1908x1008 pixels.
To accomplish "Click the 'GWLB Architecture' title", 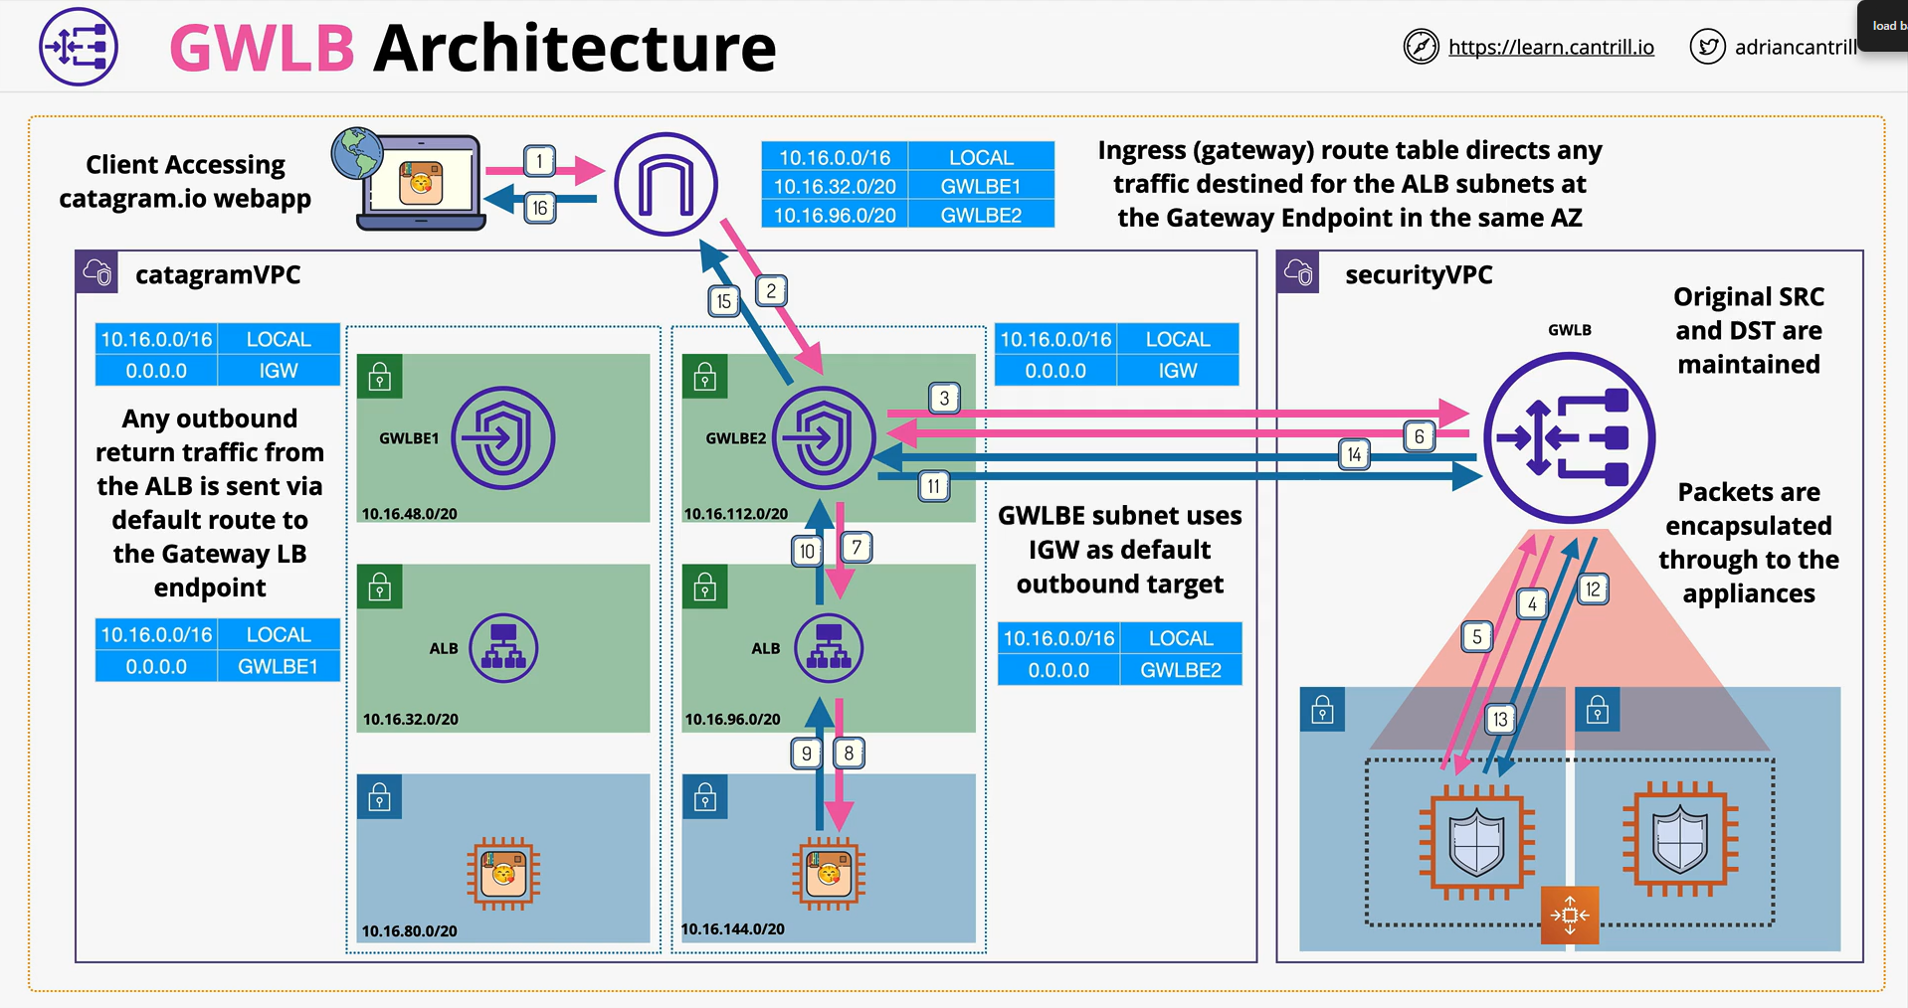I will coord(473,47).
